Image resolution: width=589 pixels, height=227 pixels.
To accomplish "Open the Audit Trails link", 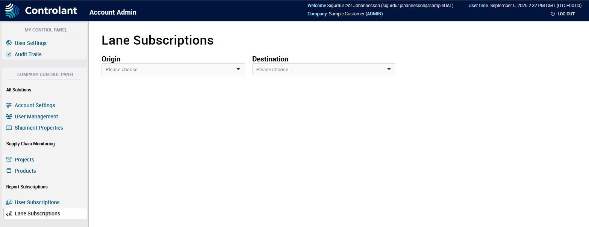I will point(28,54).
